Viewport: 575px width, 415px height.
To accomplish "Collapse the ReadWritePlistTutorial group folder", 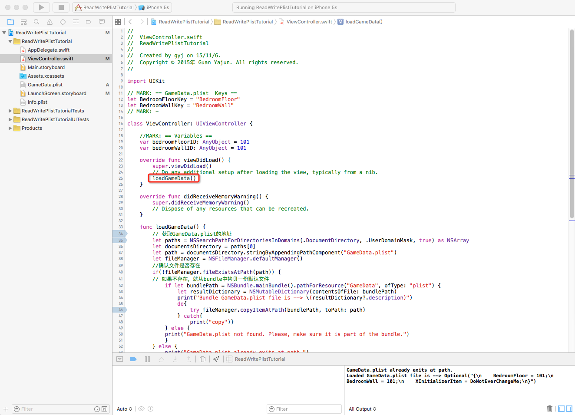I will pyautogui.click(x=10, y=41).
